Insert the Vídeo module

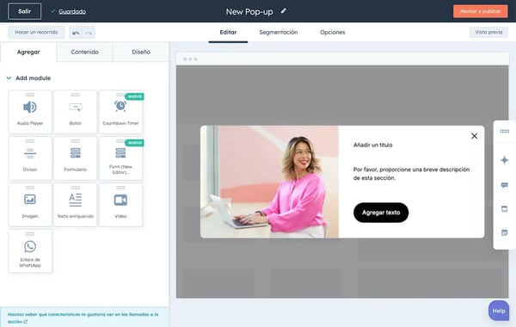tap(120, 205)
